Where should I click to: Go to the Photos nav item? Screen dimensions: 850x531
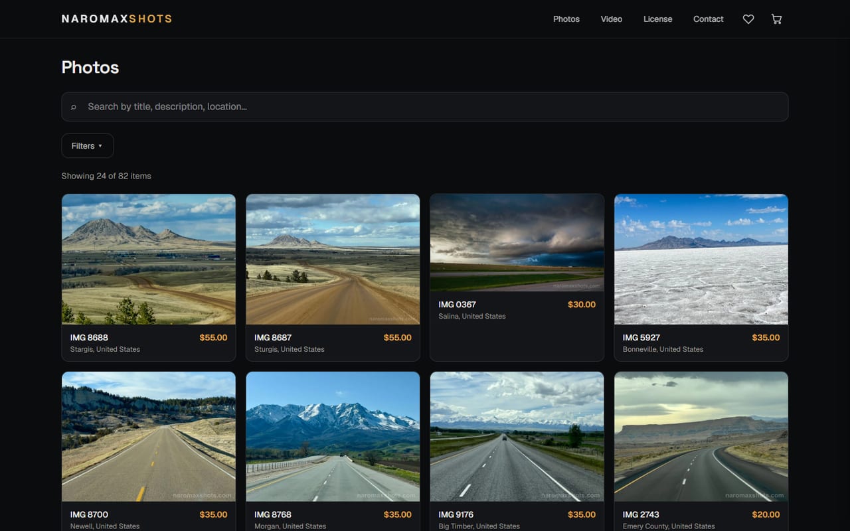[x=566, y=19]
